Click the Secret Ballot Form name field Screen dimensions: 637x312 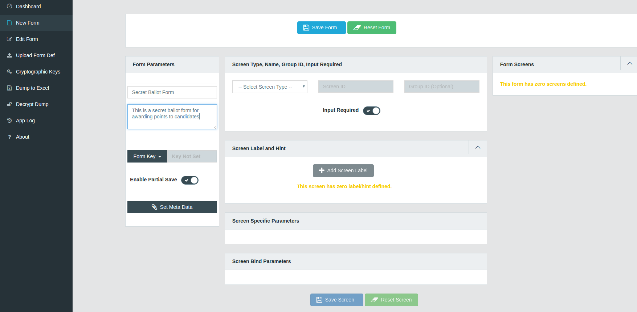coord(172,92)
